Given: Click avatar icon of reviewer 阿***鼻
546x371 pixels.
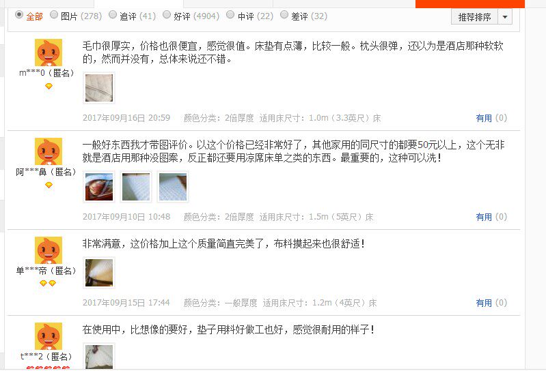Looking at the screenshot, I should point(49,151).
